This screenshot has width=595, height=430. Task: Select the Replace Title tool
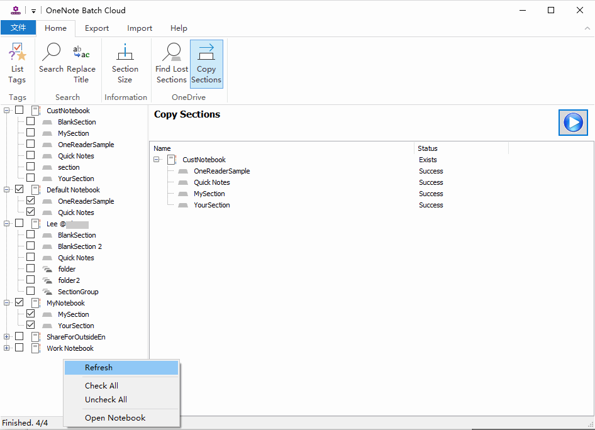point(81,63)
